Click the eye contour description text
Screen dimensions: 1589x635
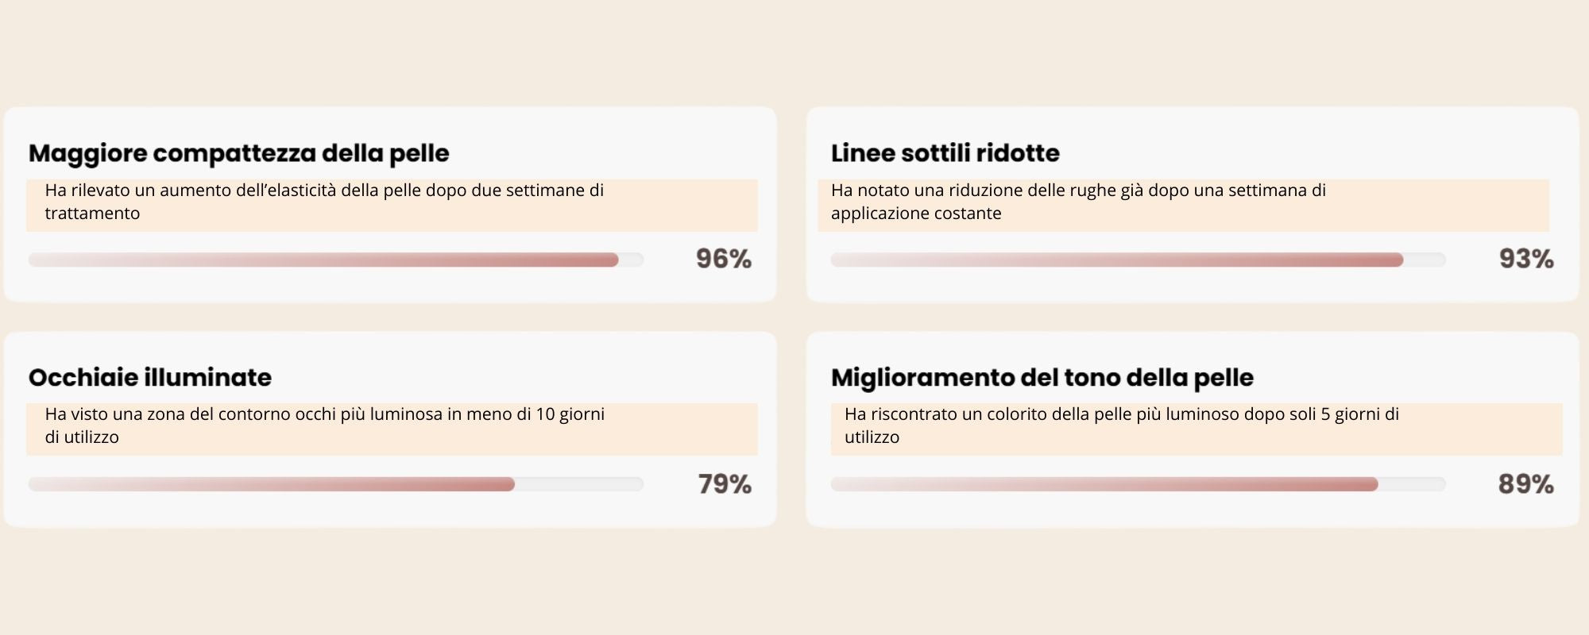tap(324, 425)
